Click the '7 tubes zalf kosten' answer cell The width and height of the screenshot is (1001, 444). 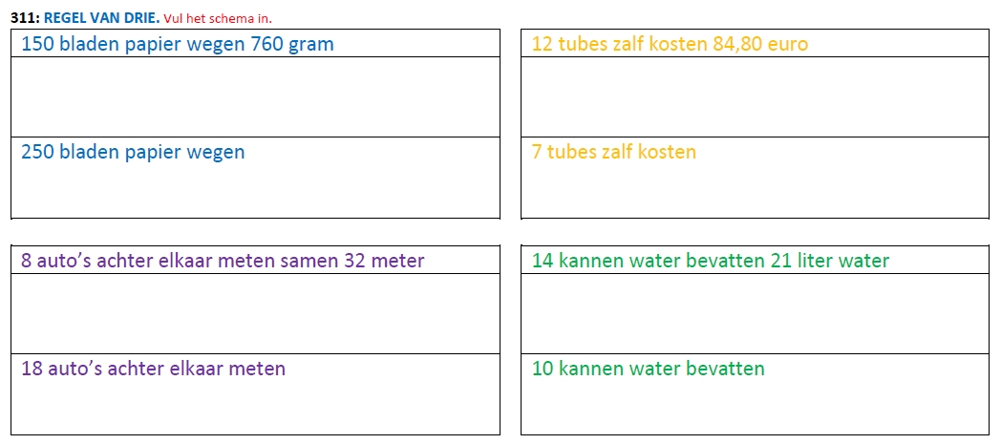[756, 178]
